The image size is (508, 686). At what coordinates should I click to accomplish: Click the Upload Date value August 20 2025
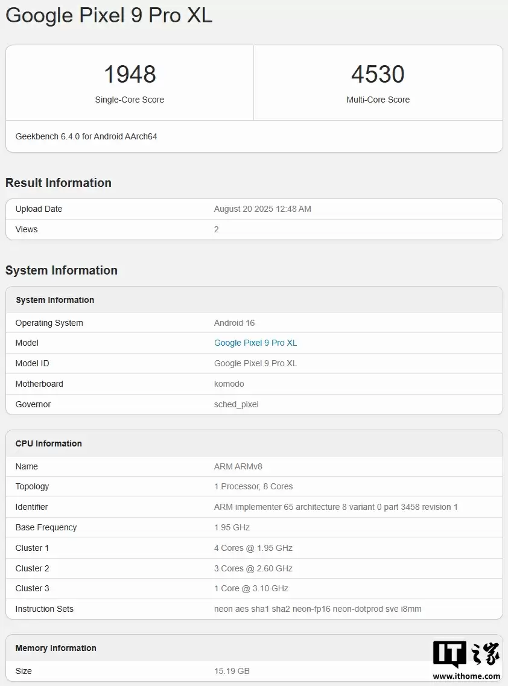(262, 209)
